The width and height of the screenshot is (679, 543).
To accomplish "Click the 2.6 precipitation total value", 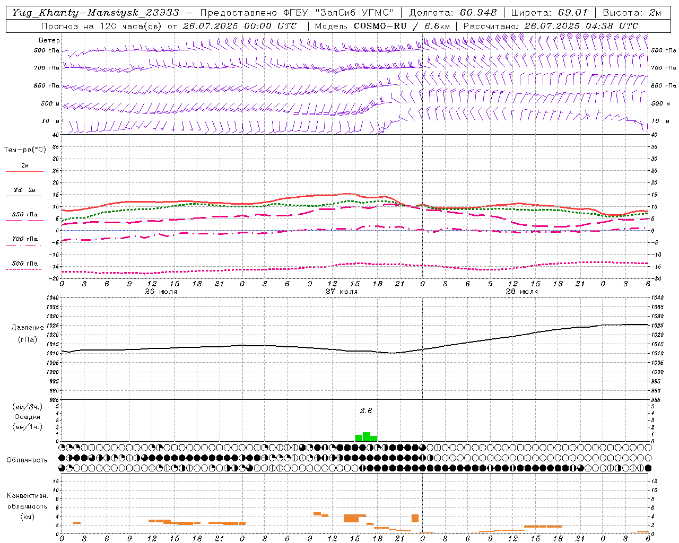I will [366, 410].
